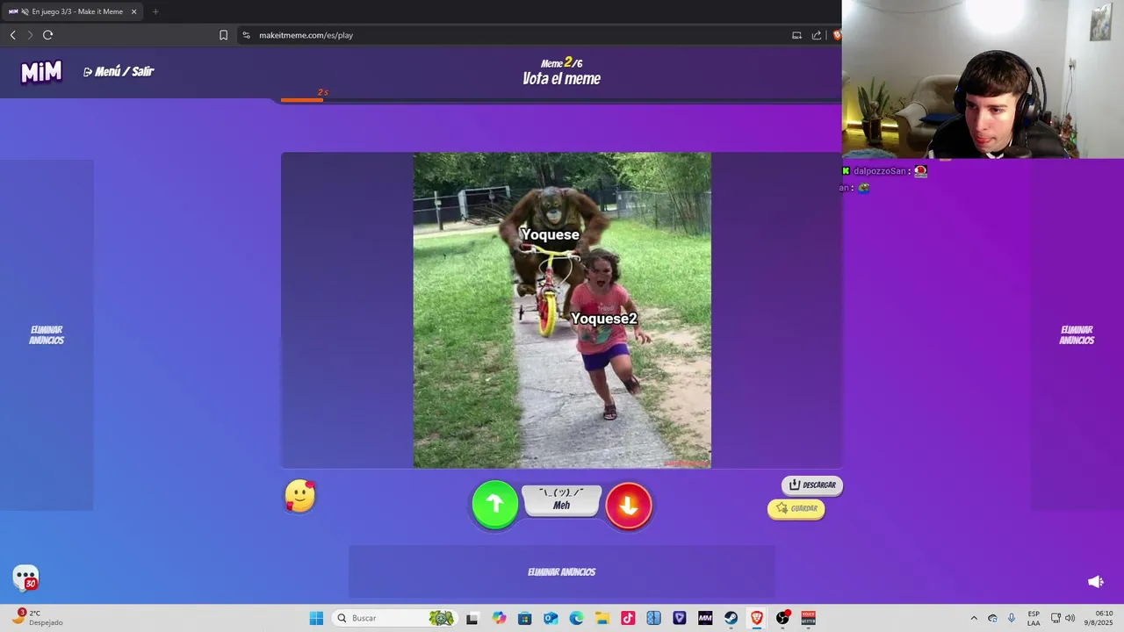Select the En juego 3/3 browser tab
Image resolution: width=1124 pixels, height=632 pixels.
(x=75, y=11)
